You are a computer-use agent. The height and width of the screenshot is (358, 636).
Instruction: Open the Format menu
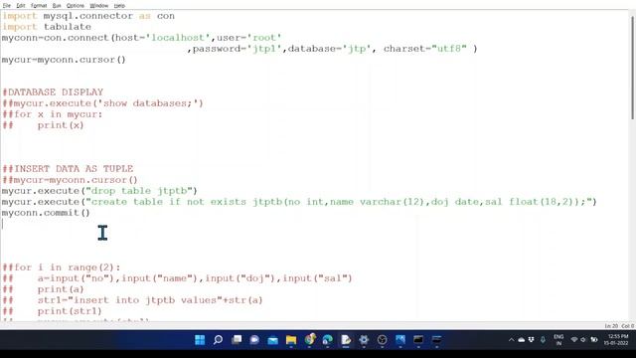pos(39,6)
